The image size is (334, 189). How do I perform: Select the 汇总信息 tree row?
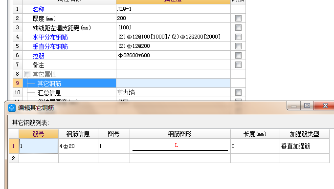click(69, 93)
